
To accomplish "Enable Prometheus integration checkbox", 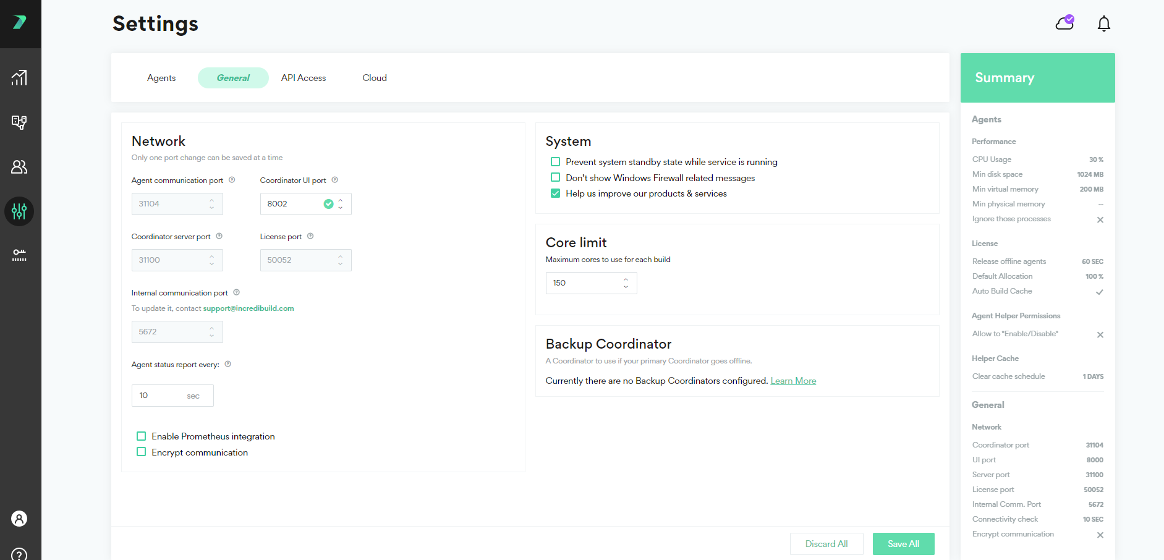I will point(141,436).
